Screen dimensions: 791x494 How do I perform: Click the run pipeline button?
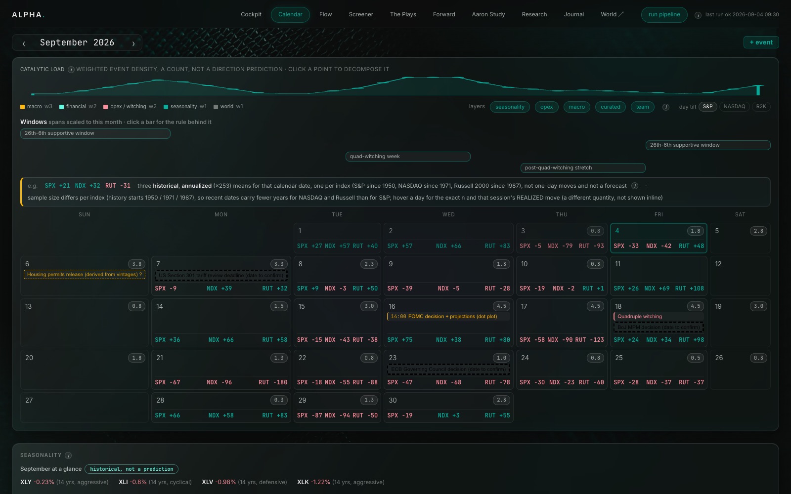pyautogui.click(x=664, y=14)
